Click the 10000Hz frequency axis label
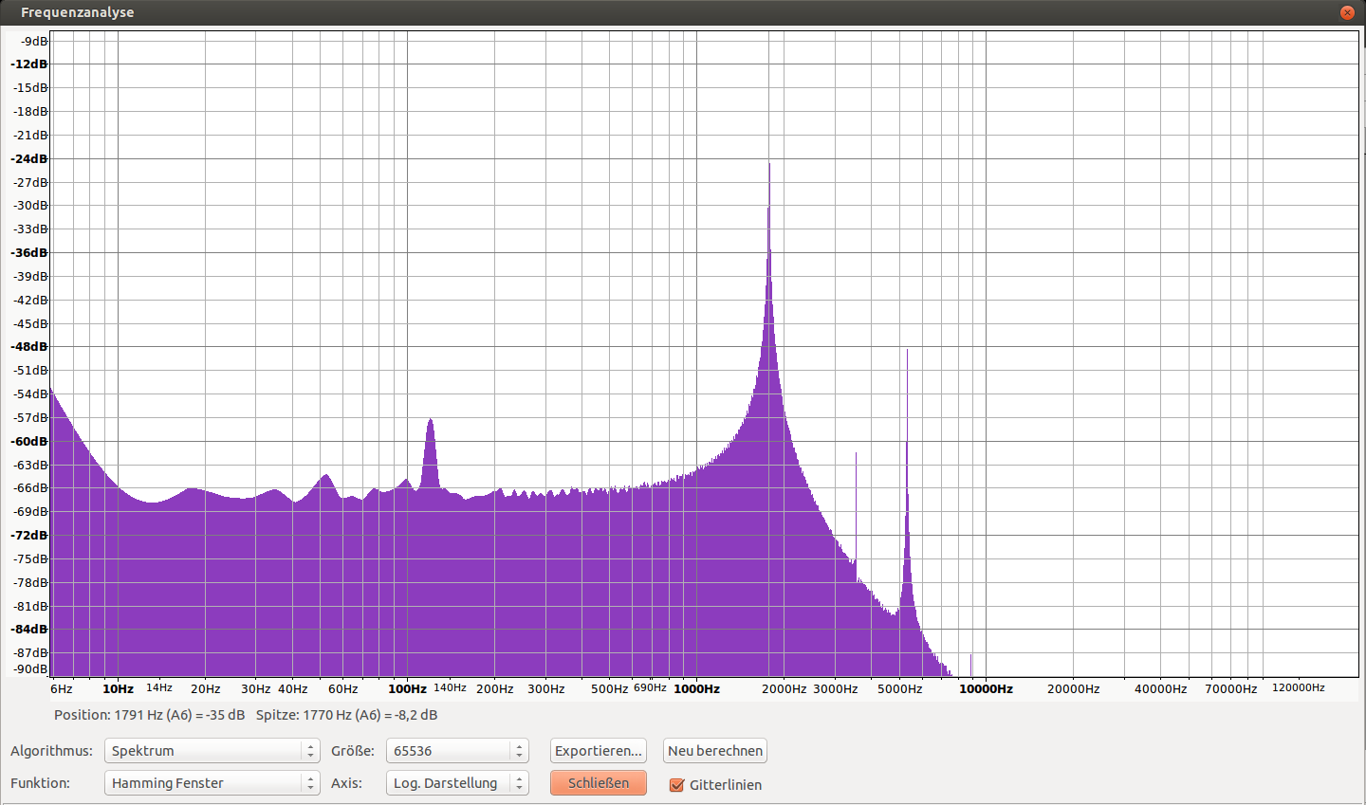Viewport: 1366px width, 805px height. click(986, 689)
